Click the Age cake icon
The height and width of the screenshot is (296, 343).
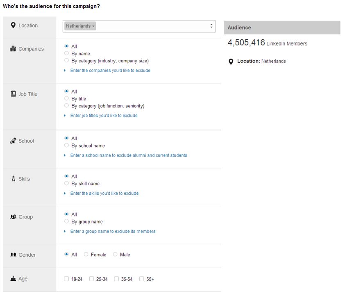pos(13,279)
